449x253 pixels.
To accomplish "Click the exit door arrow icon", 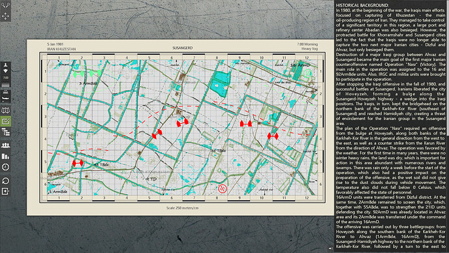I will pyautogui.click(x=5, y=191).
